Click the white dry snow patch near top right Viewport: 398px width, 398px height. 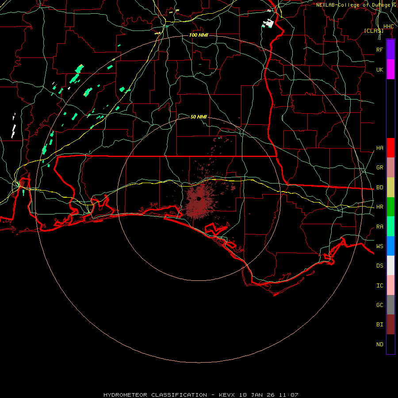coord(268,23)
